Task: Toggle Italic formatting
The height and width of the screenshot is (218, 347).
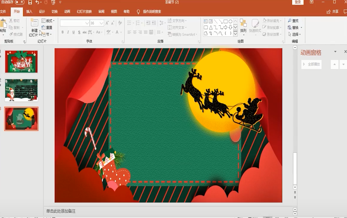Action: (68, 32)
